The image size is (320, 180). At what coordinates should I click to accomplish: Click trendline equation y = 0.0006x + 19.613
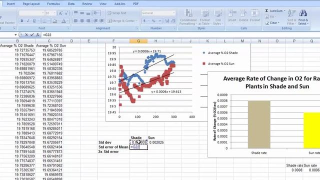coord(166,91)
